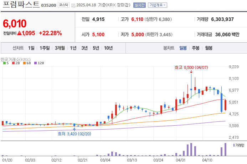
Task: Switch to 주봉 weekly candle chart
Action: [x=196, y=48]
